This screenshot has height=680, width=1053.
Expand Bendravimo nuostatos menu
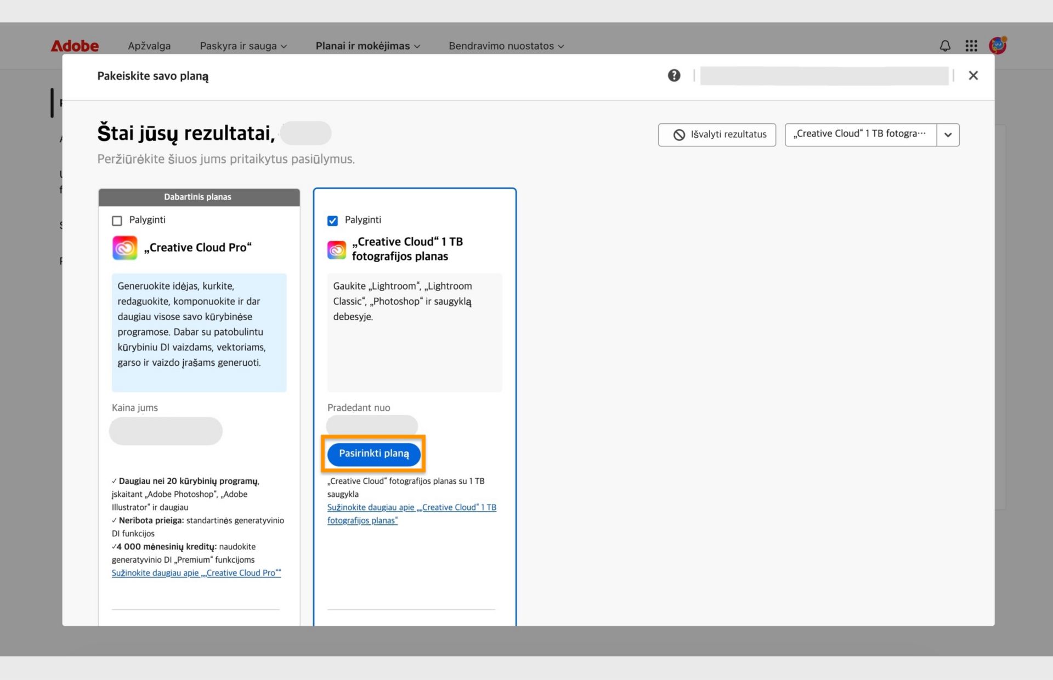(506, 46)
